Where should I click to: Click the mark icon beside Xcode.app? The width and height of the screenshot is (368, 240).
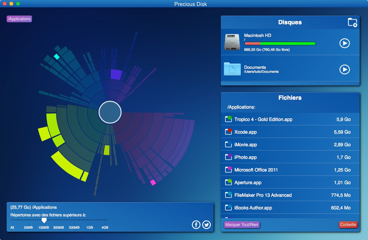click(x=228, y=132)
